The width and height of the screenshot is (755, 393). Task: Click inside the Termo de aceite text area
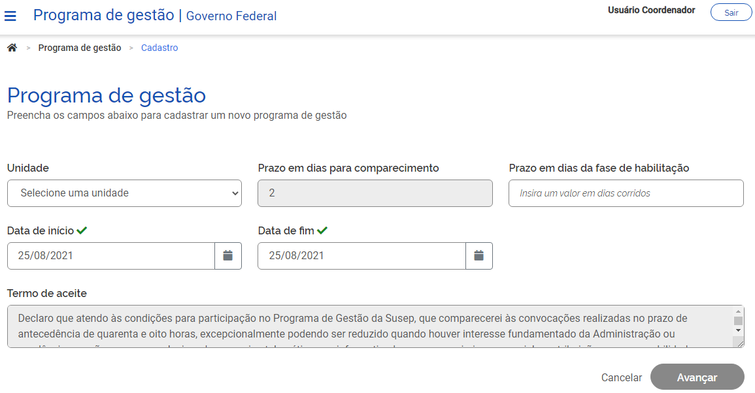click(366, 326)
